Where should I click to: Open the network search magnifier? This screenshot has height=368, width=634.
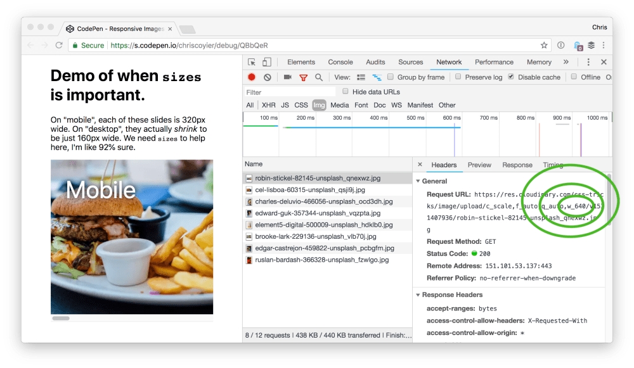point(319,77)
